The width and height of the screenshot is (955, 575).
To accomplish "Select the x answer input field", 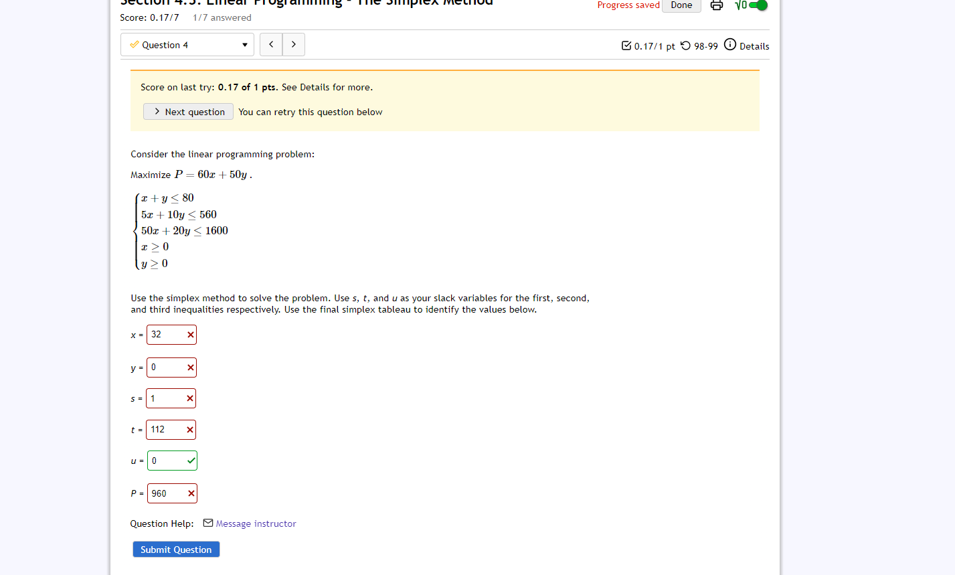I will click(x=166, y=334).
